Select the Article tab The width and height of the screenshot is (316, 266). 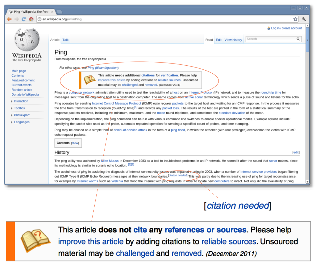coord(55,40)
